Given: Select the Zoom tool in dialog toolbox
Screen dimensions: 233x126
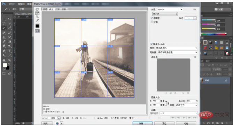Looking at the screenshot, I should click(x=37, y=17).
